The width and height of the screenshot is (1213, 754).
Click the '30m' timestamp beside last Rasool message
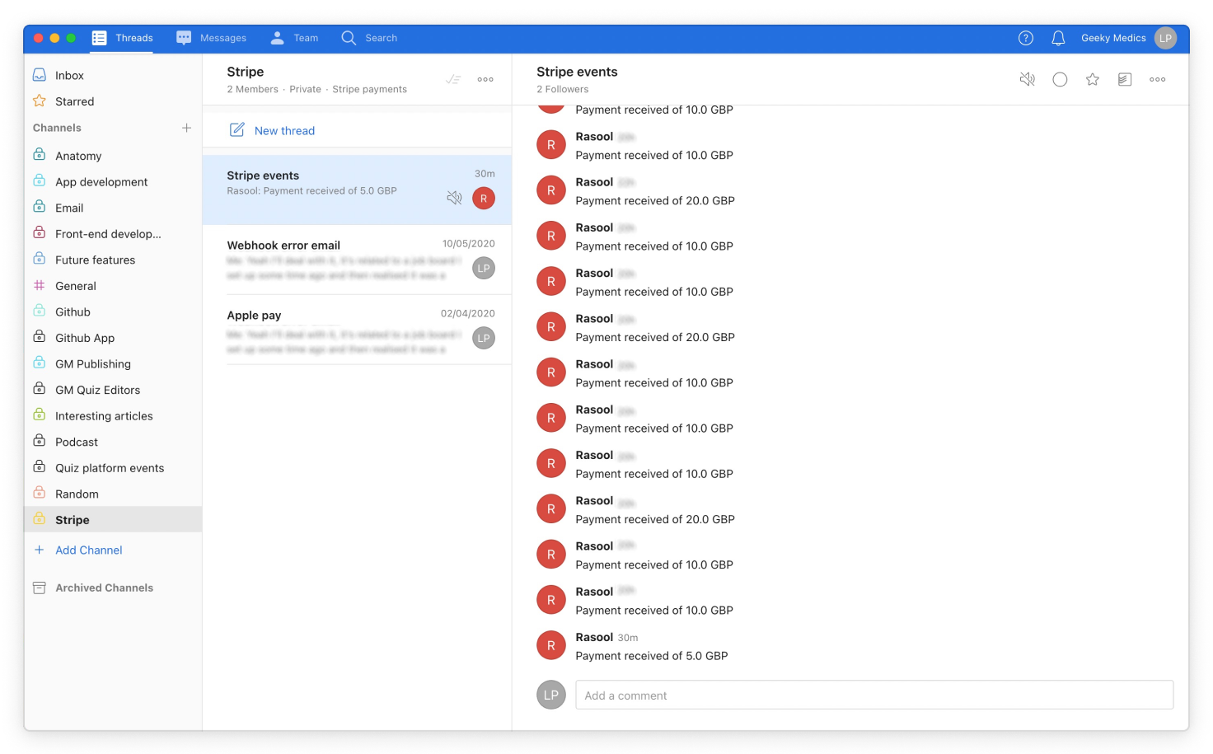[628, 638]
